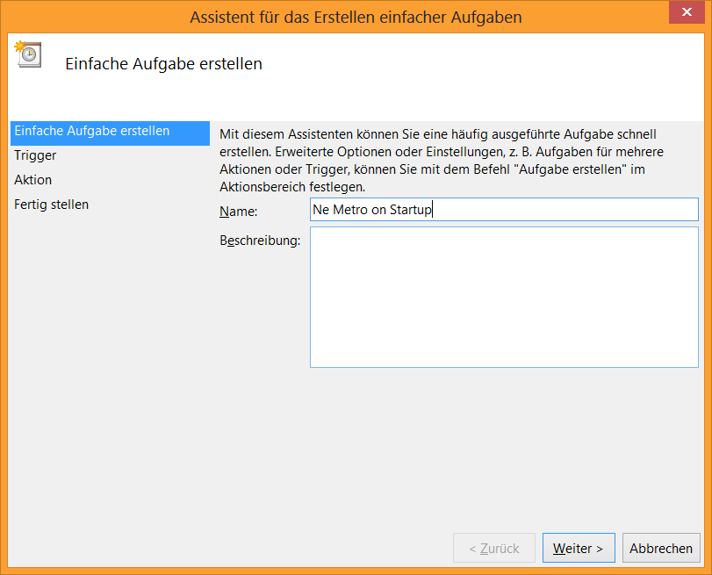
Task: Select the 'Einfache Aufgabe erstellen' step
Action: 110,132
